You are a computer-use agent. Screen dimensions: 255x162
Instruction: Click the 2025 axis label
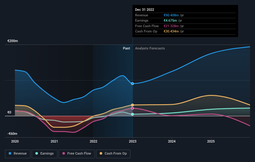pyautogui.click(x=211, y=142)
